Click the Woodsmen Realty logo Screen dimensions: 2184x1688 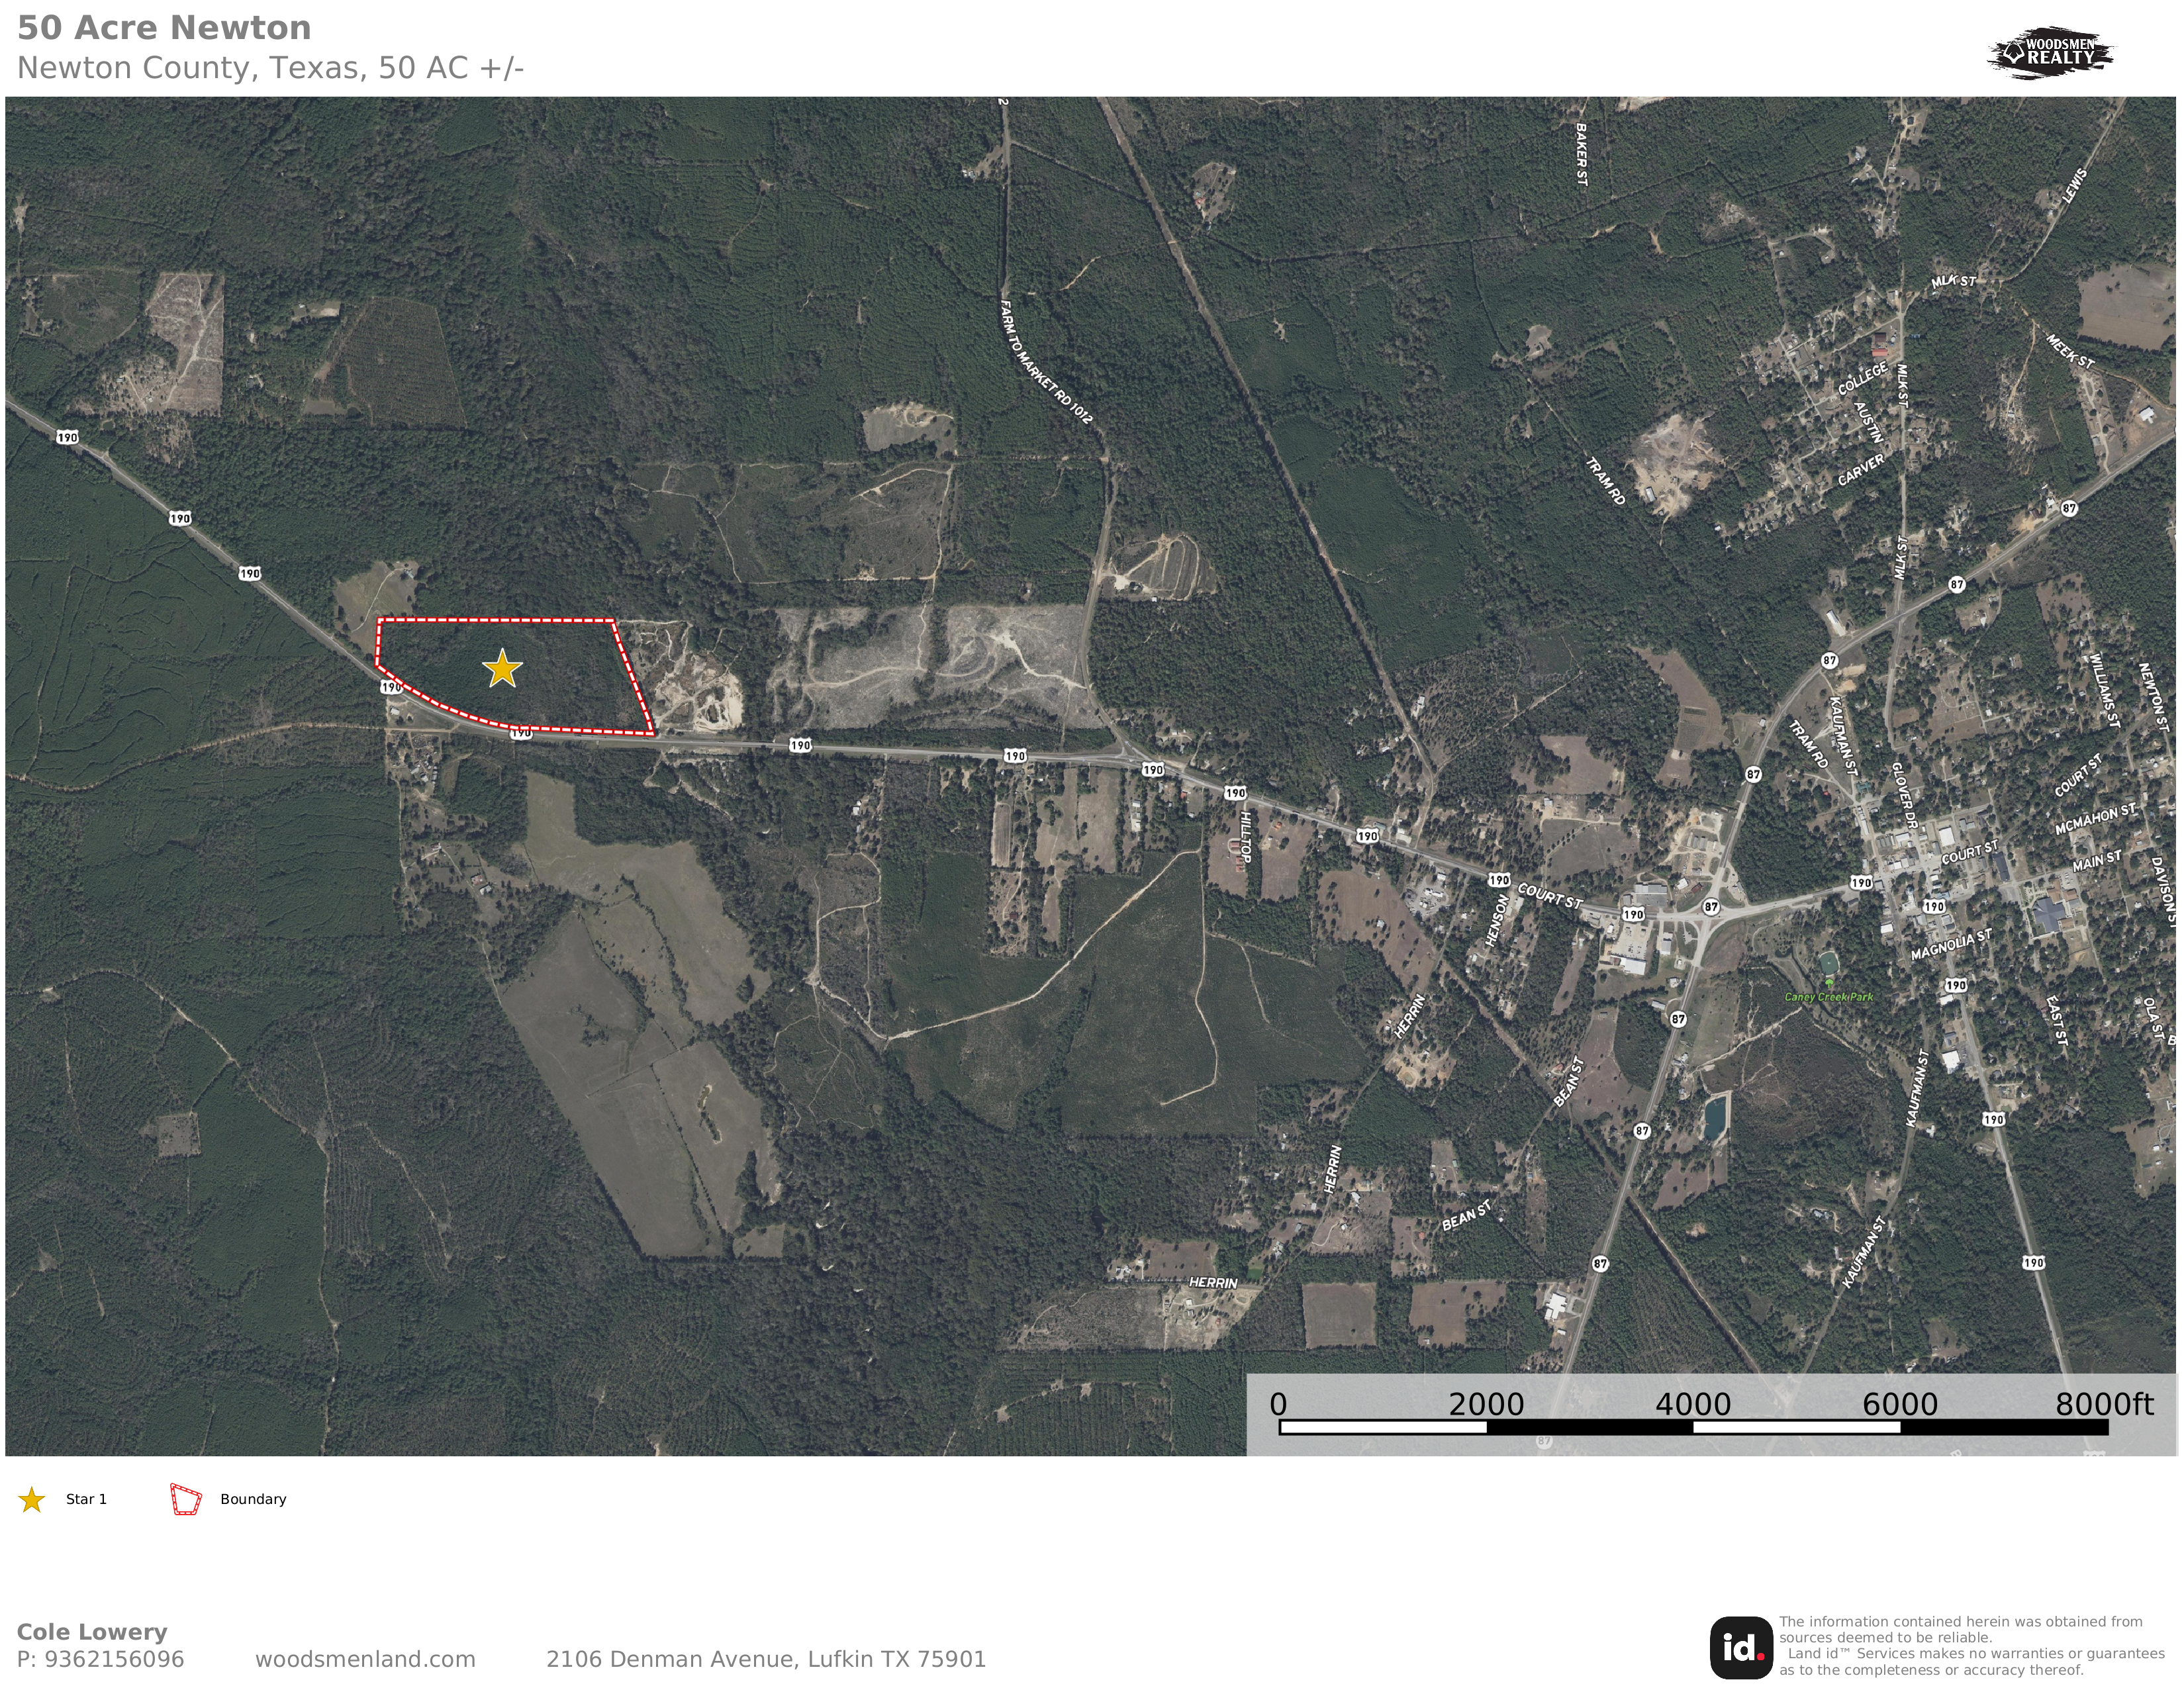click(2050, 52)
